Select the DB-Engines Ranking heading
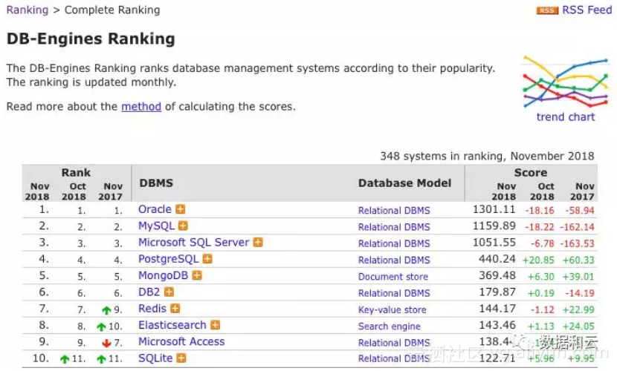Image resolution: width=617 pixels, height=371 pixels. point(91,39)
